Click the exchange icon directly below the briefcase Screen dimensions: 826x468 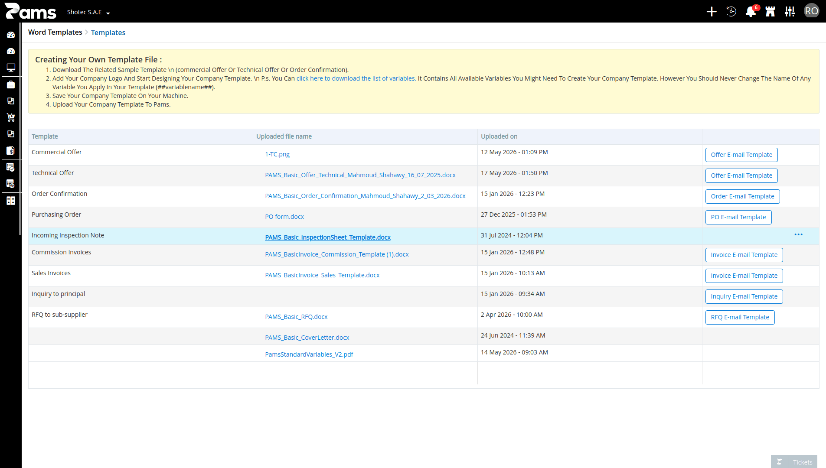pos(11,101)
